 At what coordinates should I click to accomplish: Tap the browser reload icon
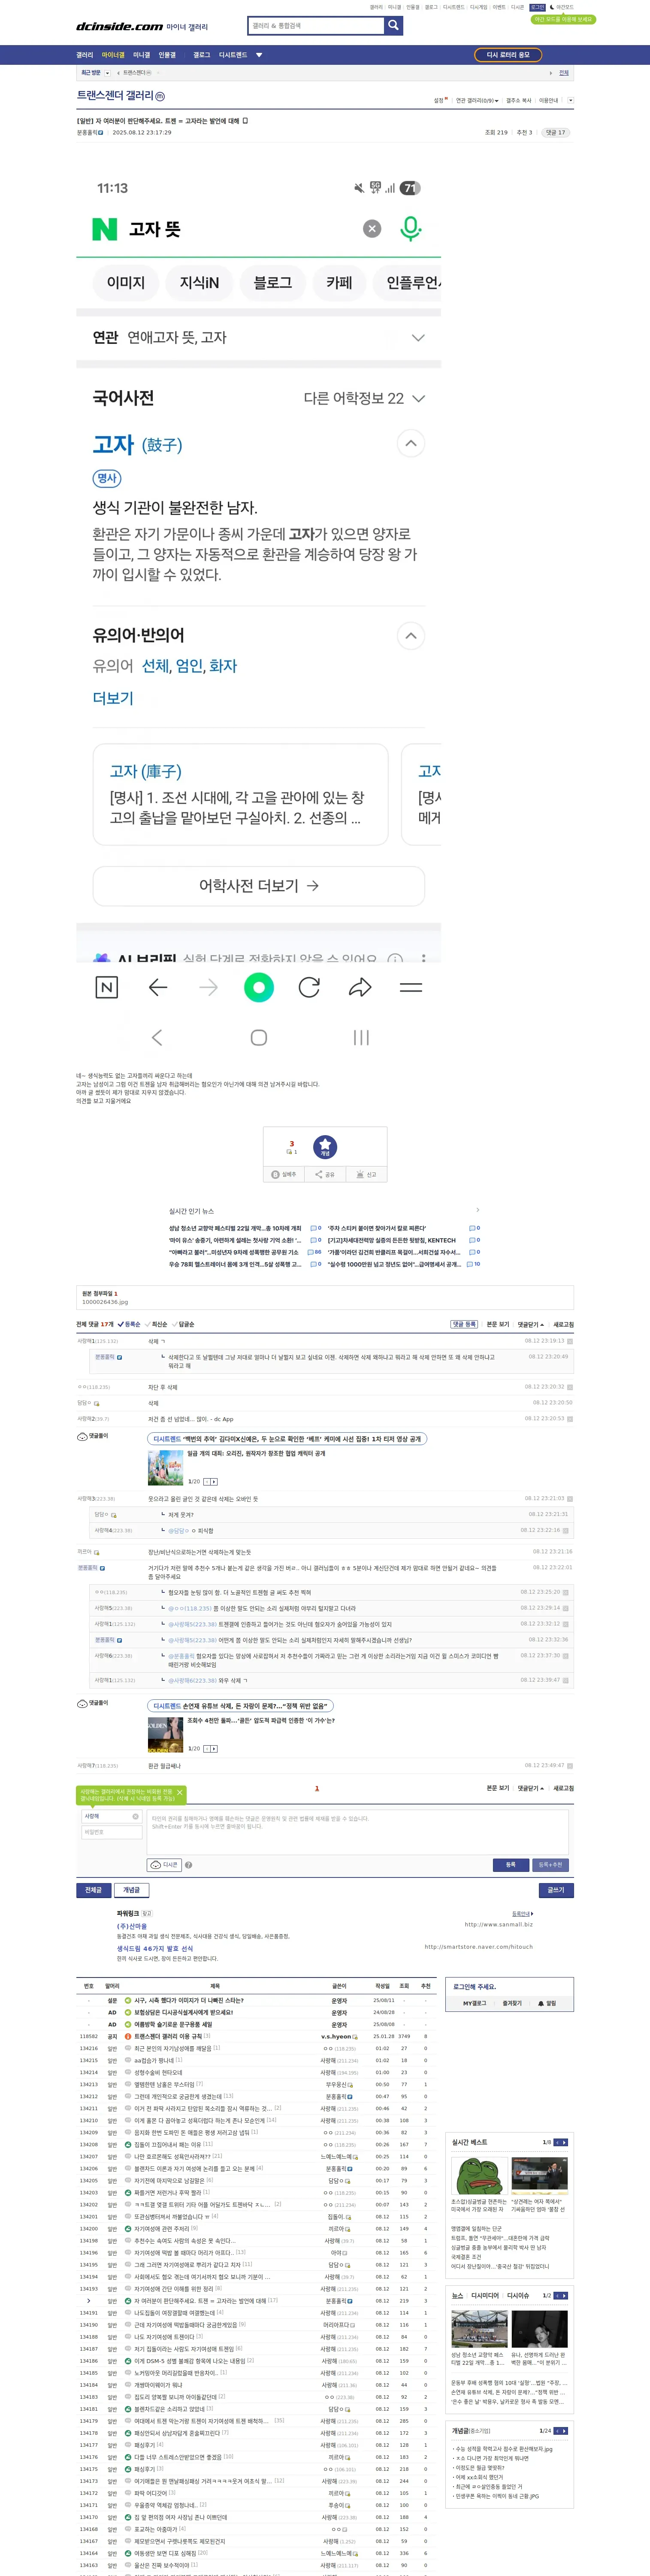pyautogui.click(x=309, y=988)
